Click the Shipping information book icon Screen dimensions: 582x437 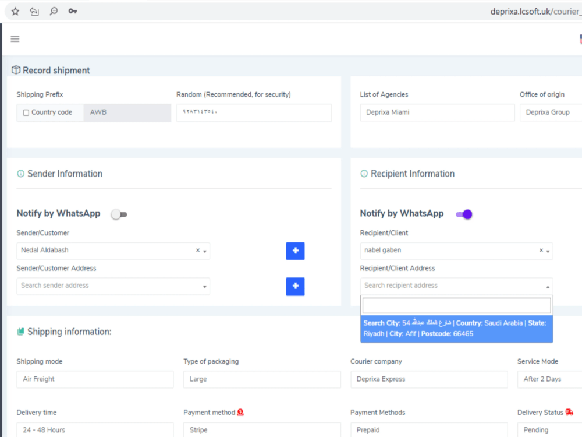click(x=21, y=332)
